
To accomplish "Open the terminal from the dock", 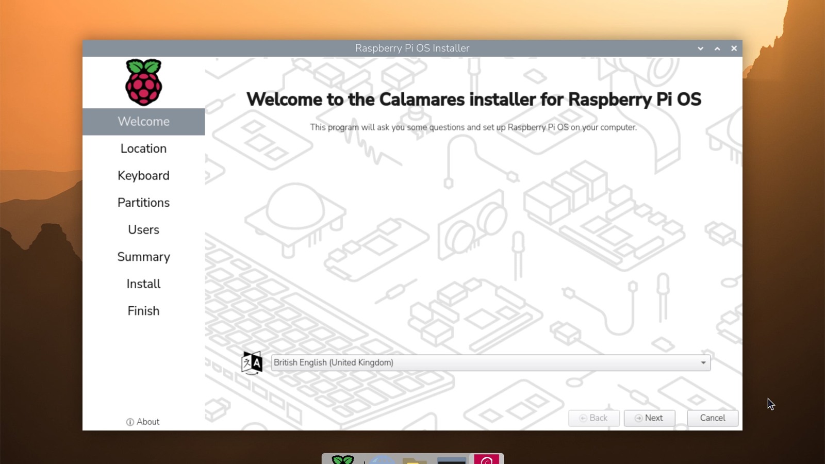I will [452, 460].
